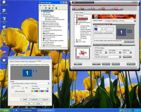
Task: Open the Catalyst Help question-mark toolbar button
Action: (x=119, y=9)
